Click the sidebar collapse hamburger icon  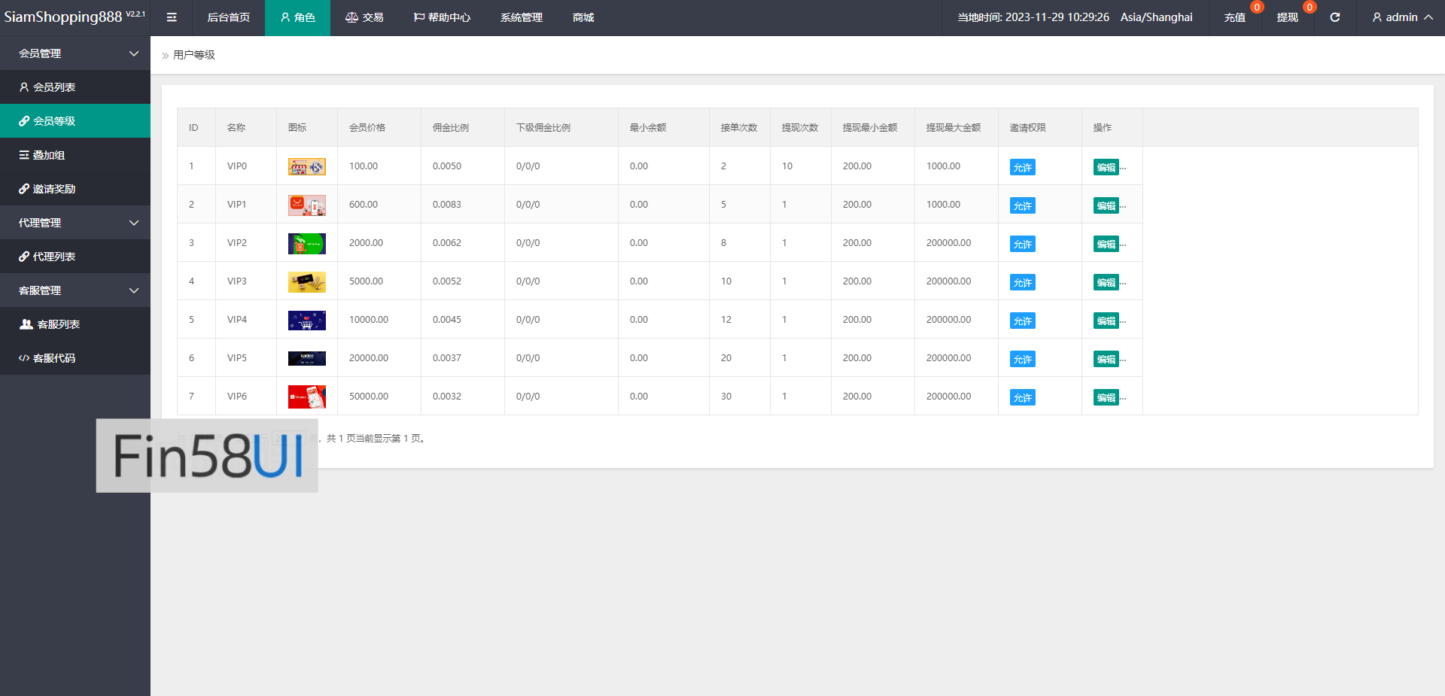tap(172, 17)
